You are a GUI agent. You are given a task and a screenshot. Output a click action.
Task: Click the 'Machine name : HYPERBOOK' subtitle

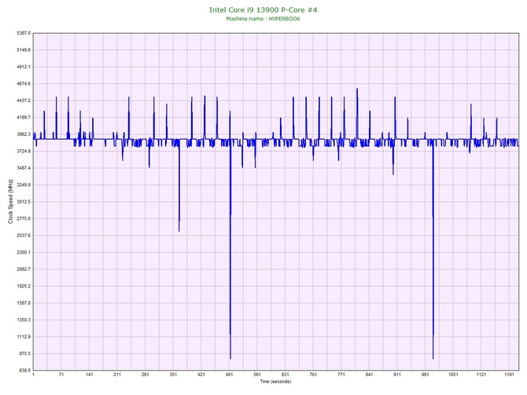(263, 19)
